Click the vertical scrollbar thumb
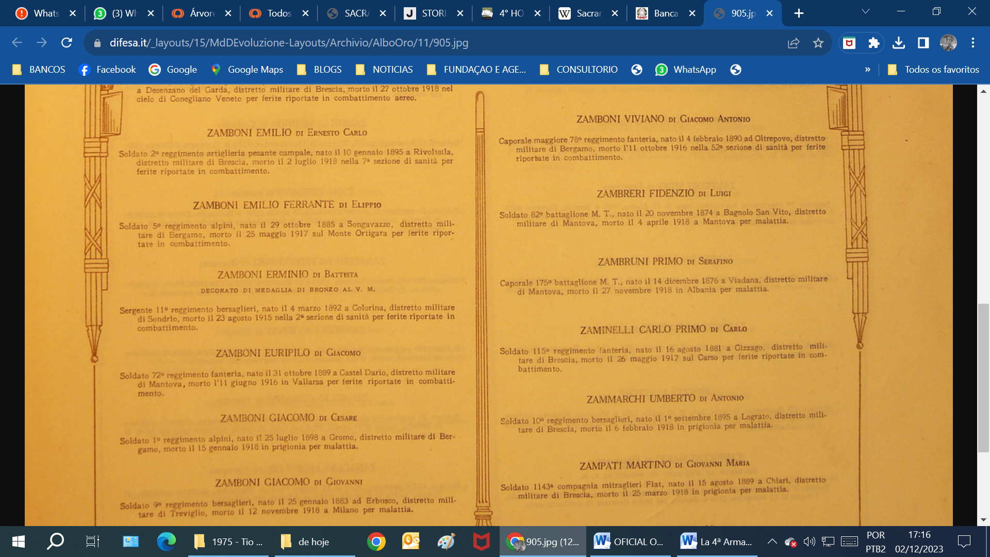 click(983, 378)
